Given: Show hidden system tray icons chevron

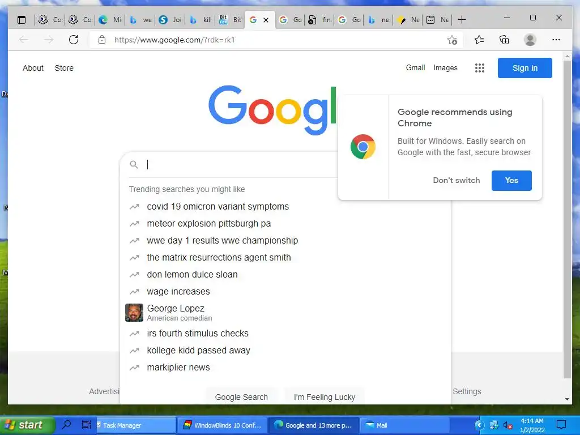Looking at the screenshot, I should click(x=479, y=425).
